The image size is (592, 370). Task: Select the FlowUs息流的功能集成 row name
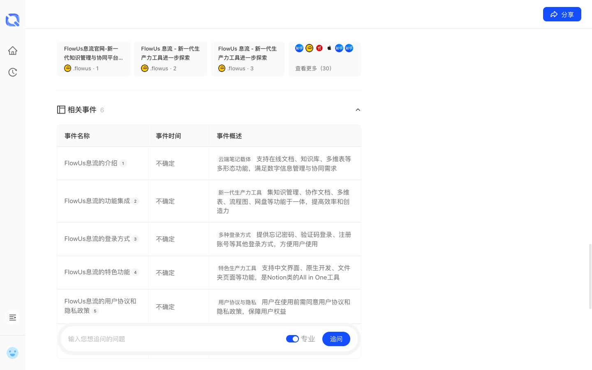click(x=97, y=201)
